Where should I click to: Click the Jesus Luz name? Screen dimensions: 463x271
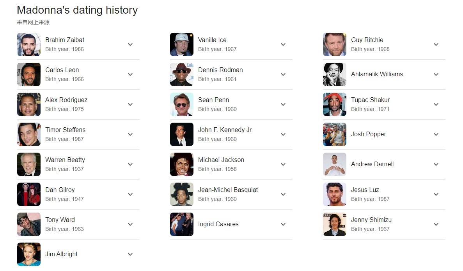coord(365,190)
